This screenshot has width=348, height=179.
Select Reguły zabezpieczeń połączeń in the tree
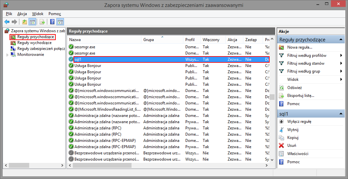pos(41,49)
